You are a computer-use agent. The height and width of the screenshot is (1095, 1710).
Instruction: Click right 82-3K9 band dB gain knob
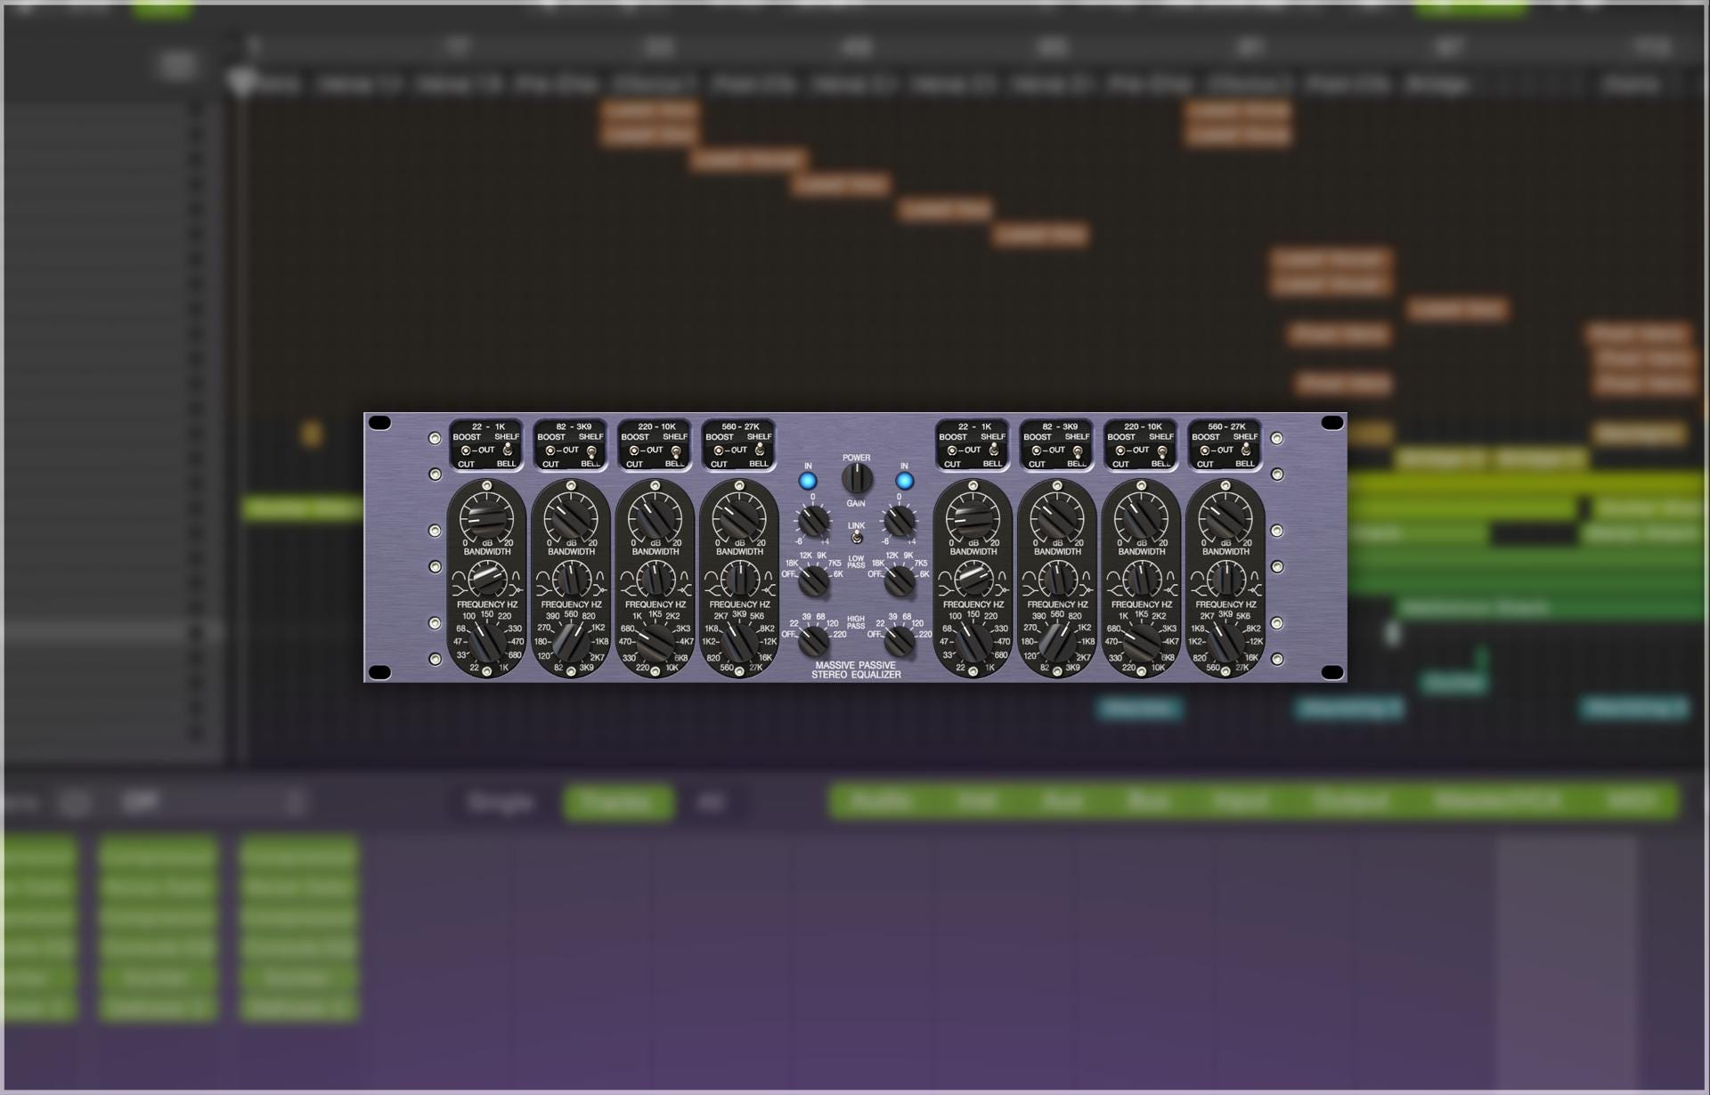pos(1057,518)
